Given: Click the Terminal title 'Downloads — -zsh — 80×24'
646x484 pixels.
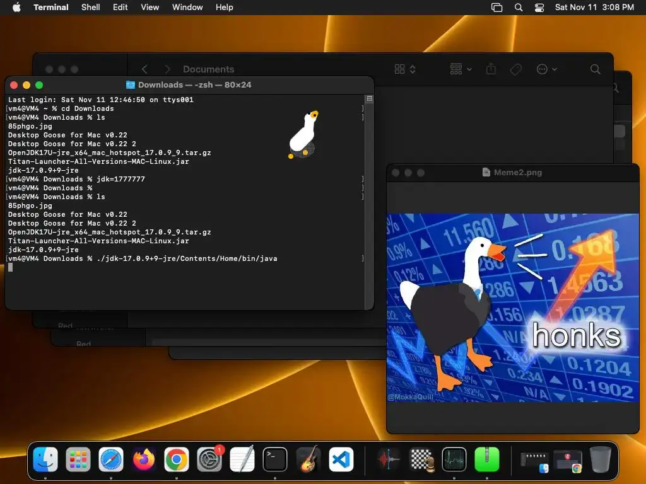Looking at the screenshot, I should [x=194, y=85].
